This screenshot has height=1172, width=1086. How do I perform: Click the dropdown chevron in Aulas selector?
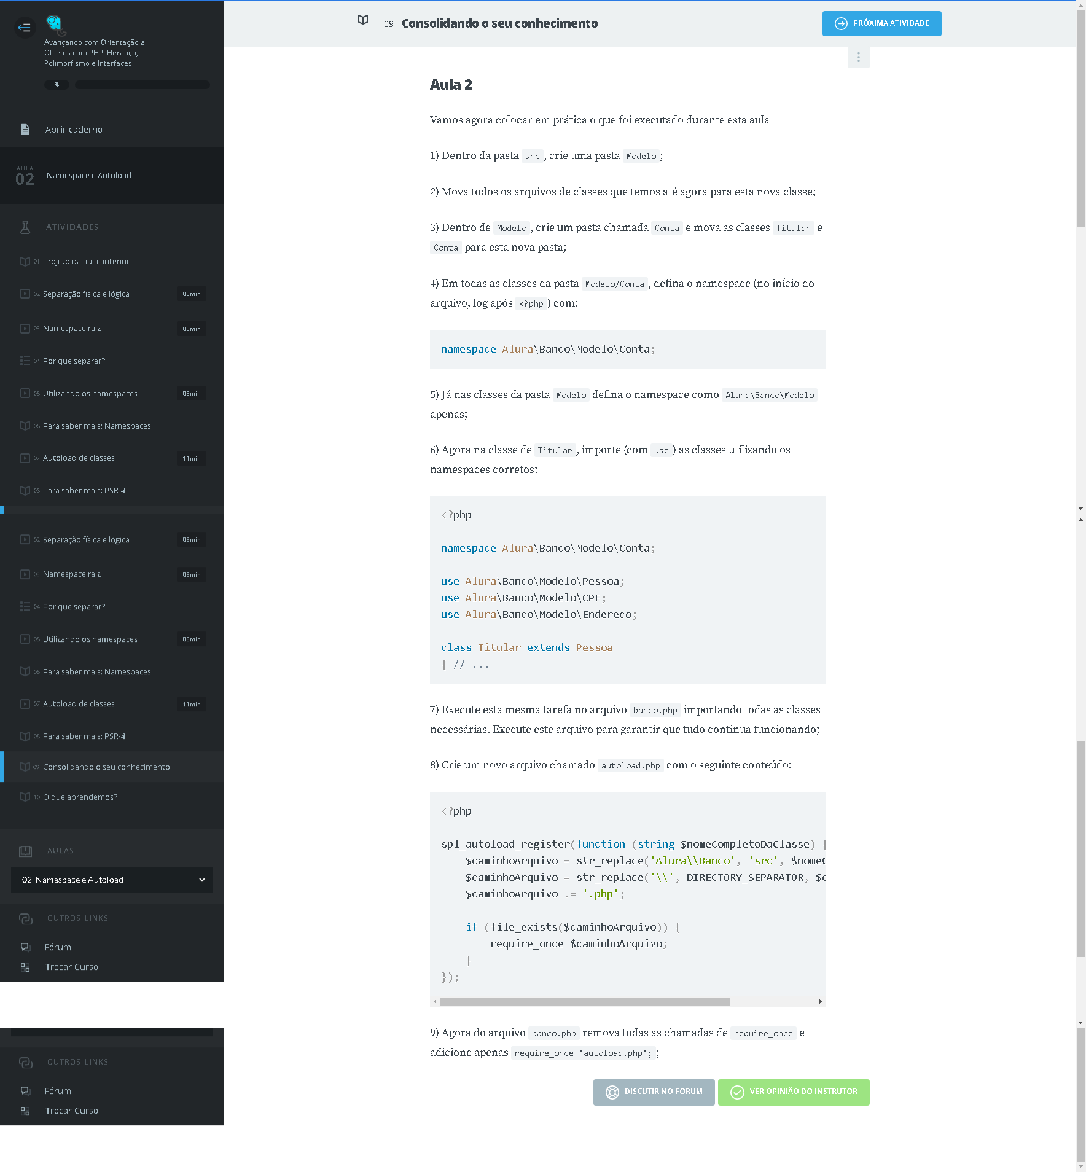pyautogui.click(x=201, y=880)
